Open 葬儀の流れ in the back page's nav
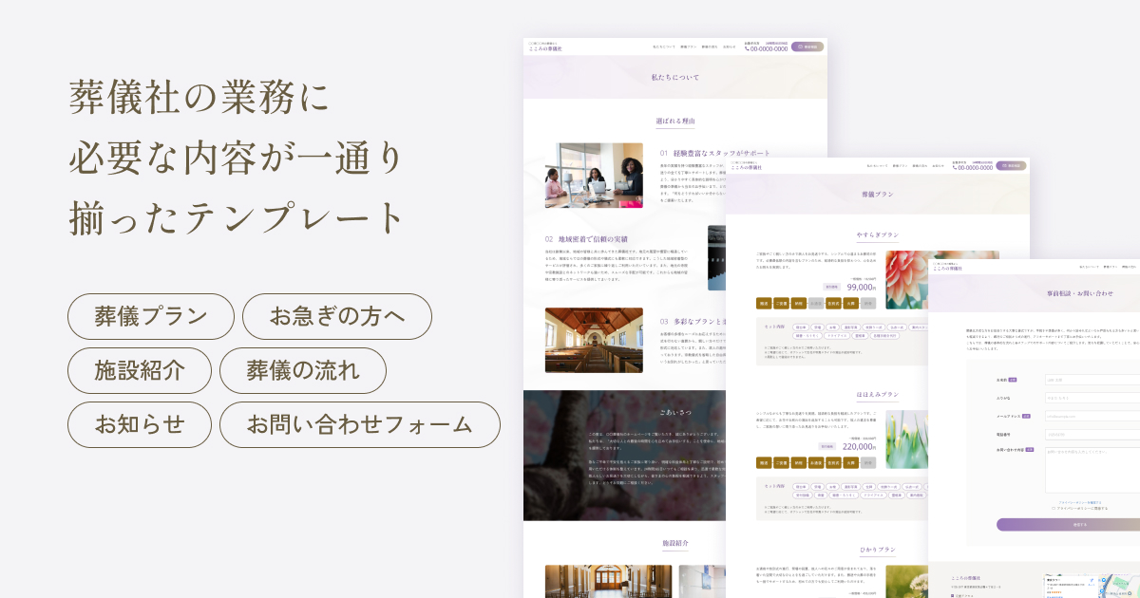 [x=710, y=47]
